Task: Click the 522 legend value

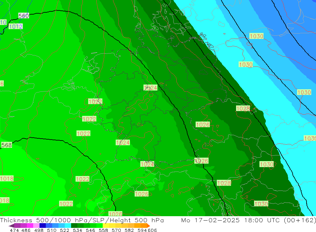Action: [x=64, y=230]
